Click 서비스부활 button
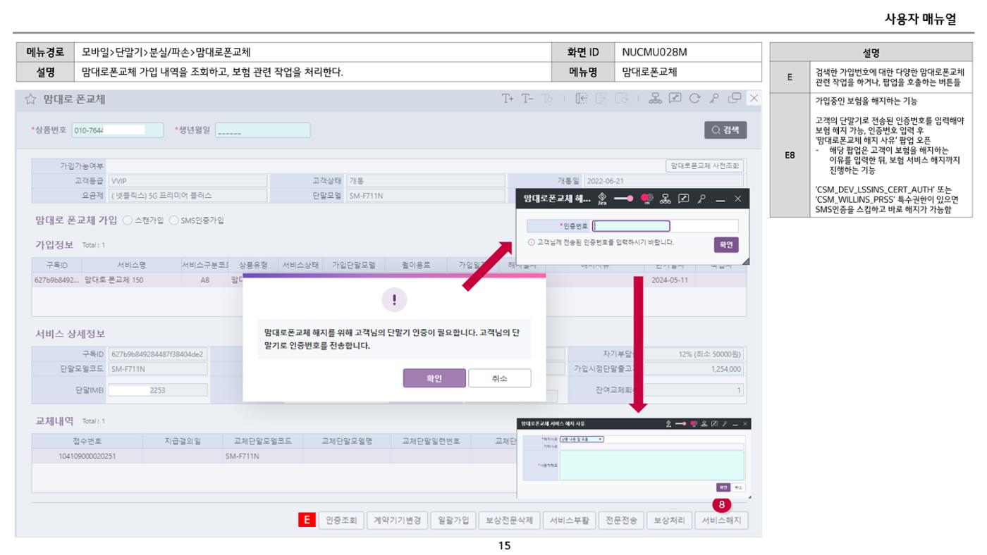 [x=570, y=520]
